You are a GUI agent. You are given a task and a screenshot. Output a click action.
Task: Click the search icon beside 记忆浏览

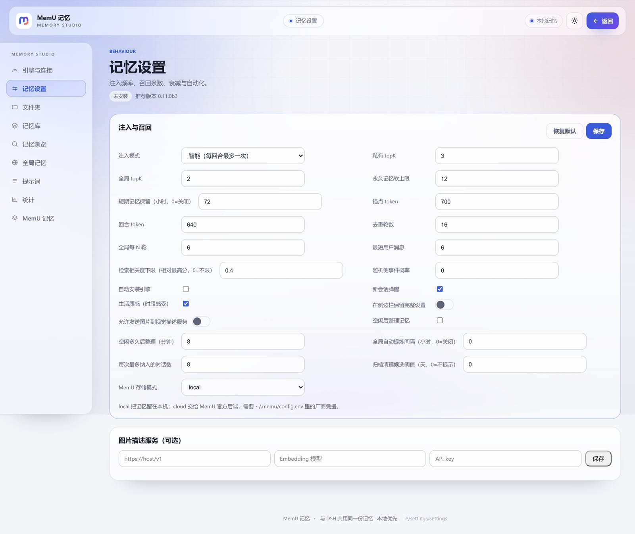pyautogui.click(x=15, y=144)
